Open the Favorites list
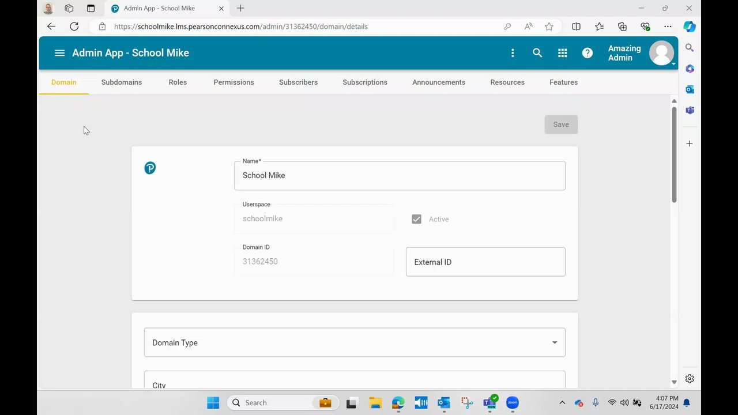Image resolution: width=738 pixels, height=415 pixels. tap(600, 27)
